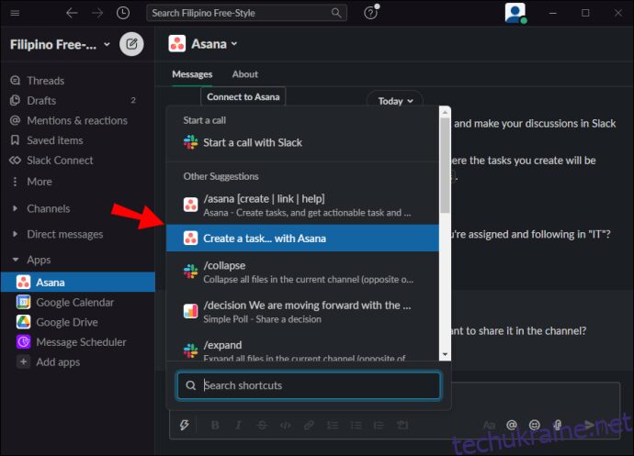The height and width of the screenshot is (456, 634).
Task: Click the scrollbar down arrow in shortcuts list
Action: click(x=445, y=355)
